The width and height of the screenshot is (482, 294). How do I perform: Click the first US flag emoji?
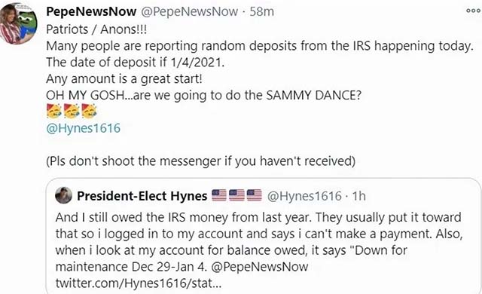click(x=219, y=195)
